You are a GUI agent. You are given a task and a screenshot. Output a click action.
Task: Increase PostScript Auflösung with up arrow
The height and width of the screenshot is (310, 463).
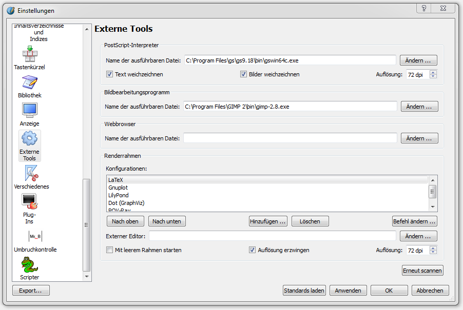pyautogui.click(x=433, y=72)
